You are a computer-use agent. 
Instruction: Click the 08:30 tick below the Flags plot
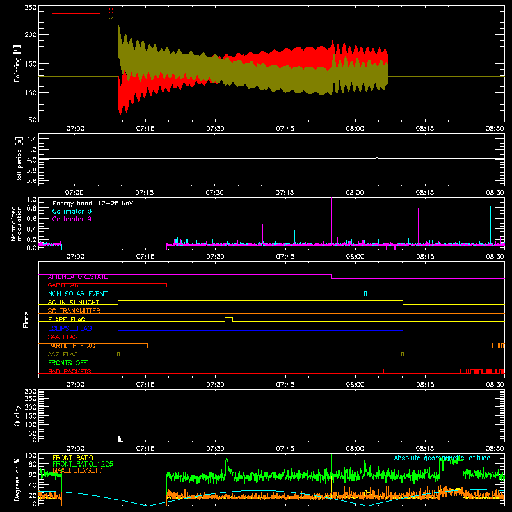(x=495, y=385)
